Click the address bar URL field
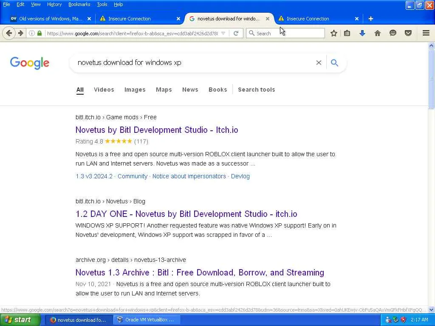Viewport: 435px width, 326px height. coord(133,33)
